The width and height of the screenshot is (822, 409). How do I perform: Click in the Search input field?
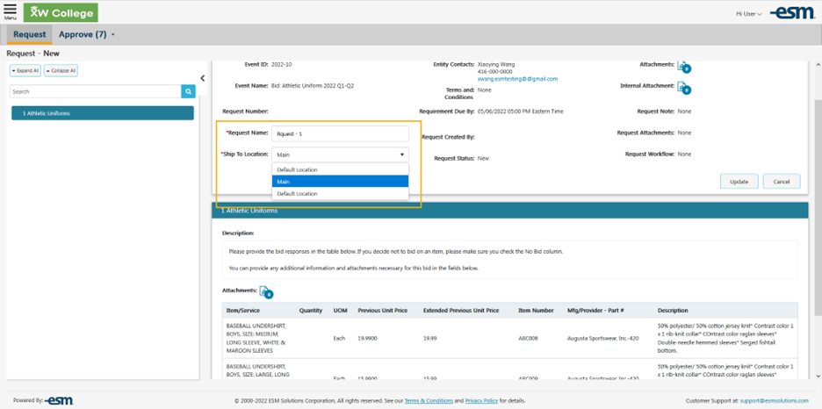click(x=96, y=91)
